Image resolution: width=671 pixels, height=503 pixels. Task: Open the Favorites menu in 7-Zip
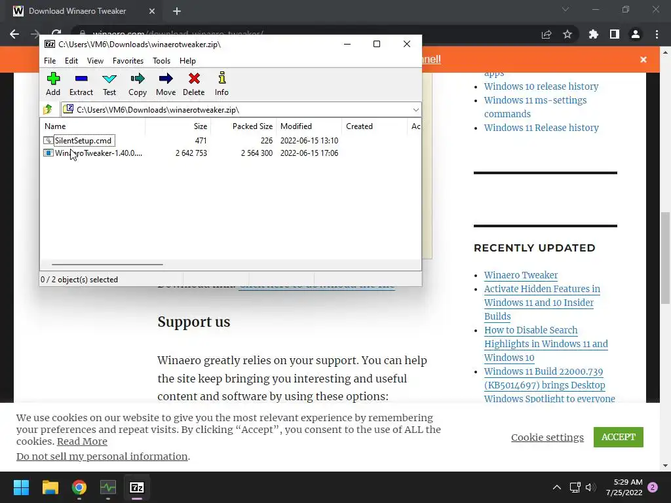128,61
